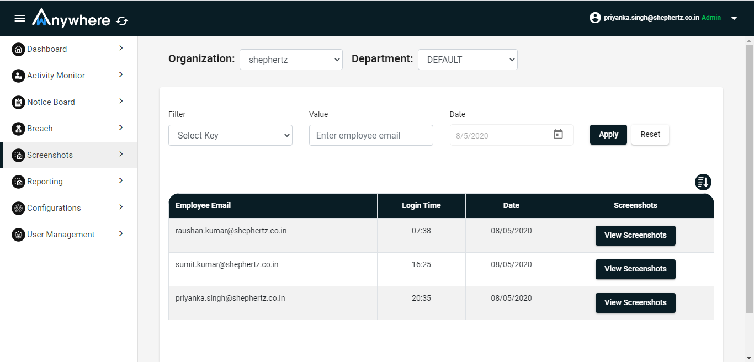754x362 pixels.
Task: Open the Department dropdown
Action: [468, 60]
